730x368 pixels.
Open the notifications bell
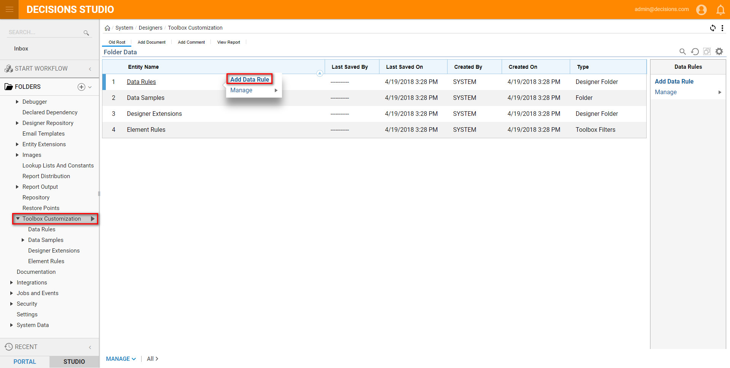click(720, 10)
